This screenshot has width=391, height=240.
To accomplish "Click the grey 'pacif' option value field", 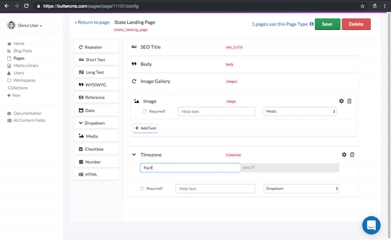I will coord(289,168).
